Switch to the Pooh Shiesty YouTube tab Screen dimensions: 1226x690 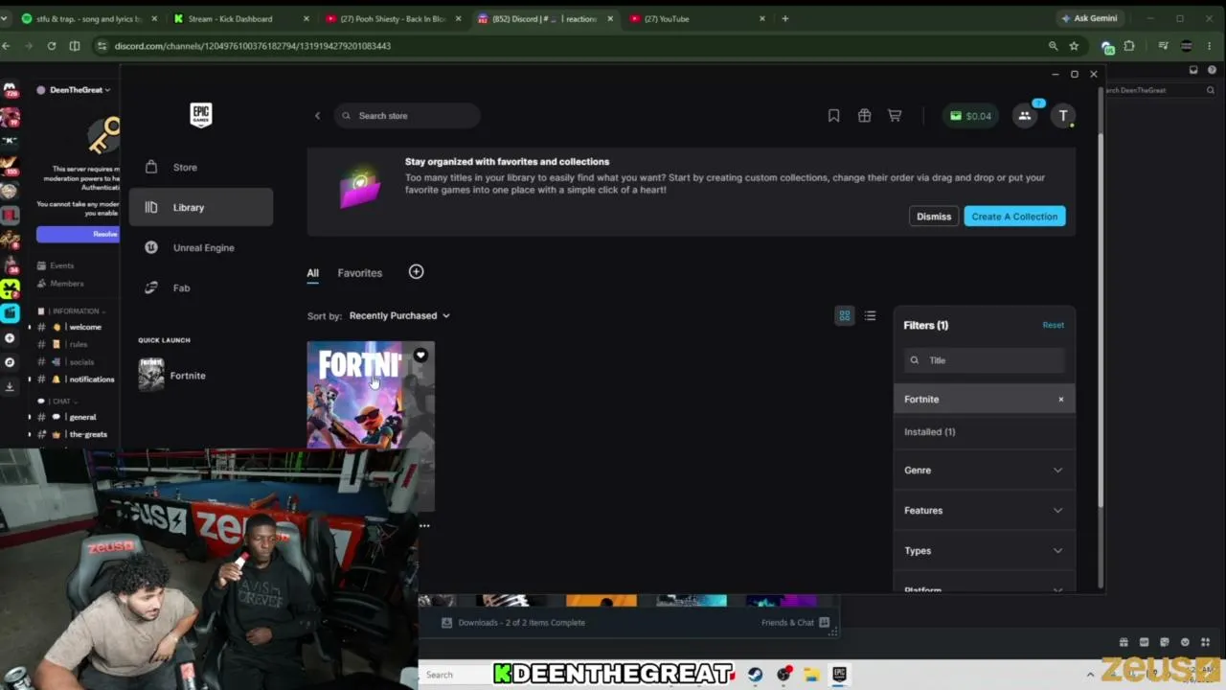point(392,18)
